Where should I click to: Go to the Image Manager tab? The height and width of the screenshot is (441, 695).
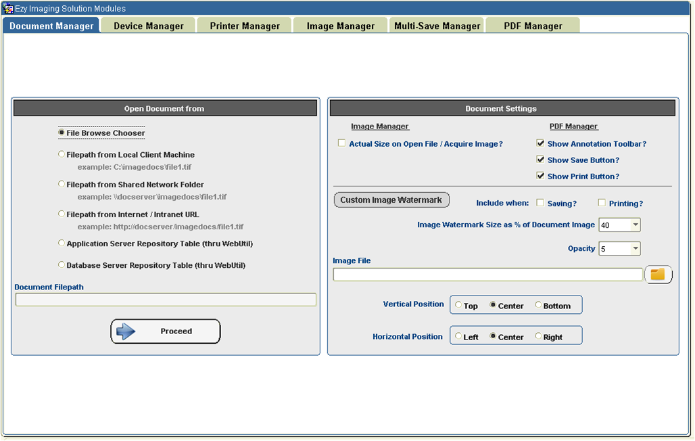(340, 26)
